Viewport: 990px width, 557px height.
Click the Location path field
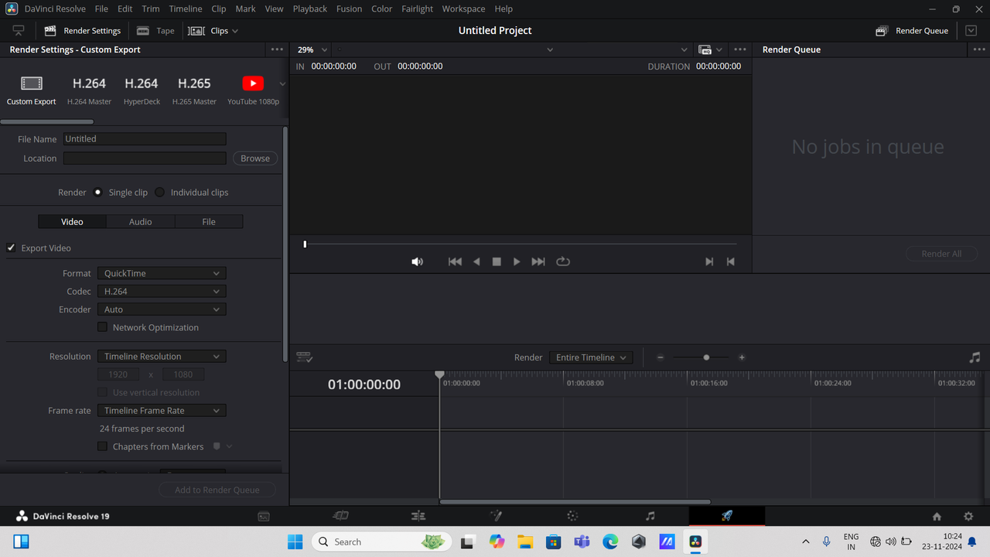(145, 158)
